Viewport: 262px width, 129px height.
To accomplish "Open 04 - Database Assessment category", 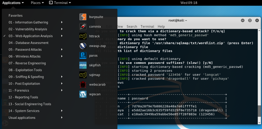I will (x=28, y=43).
